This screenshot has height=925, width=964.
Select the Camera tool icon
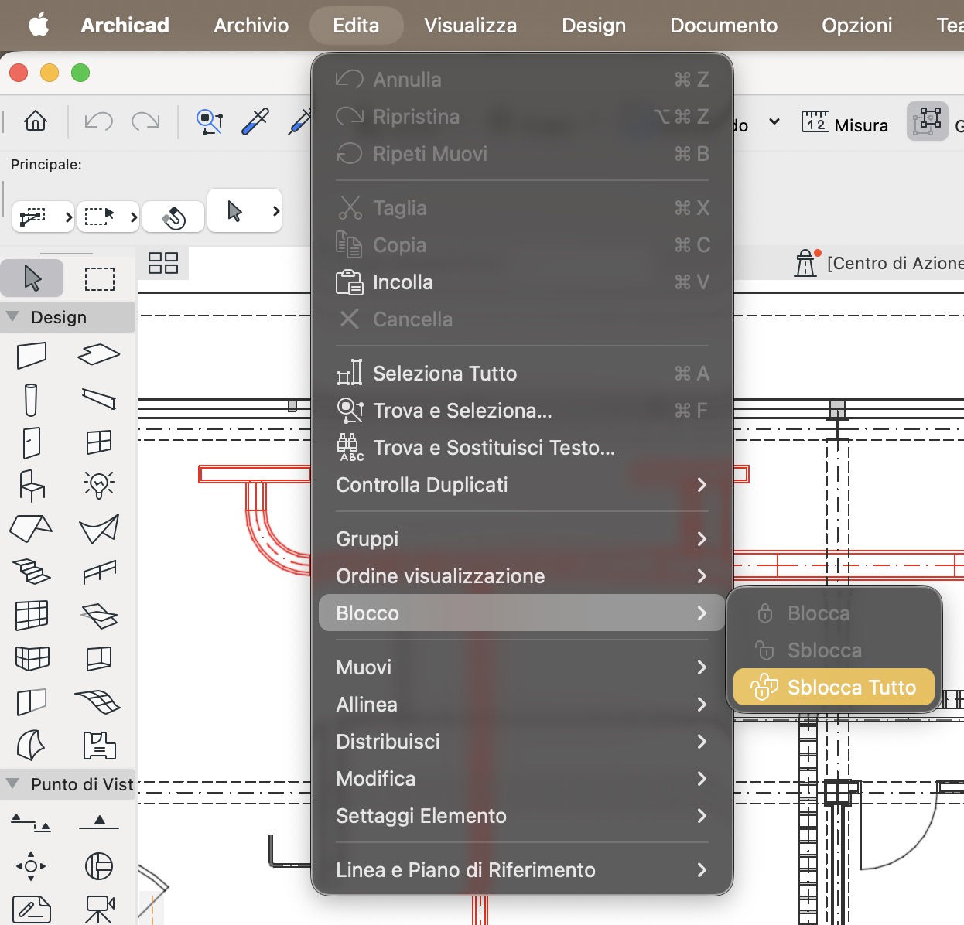pos(99,909)
